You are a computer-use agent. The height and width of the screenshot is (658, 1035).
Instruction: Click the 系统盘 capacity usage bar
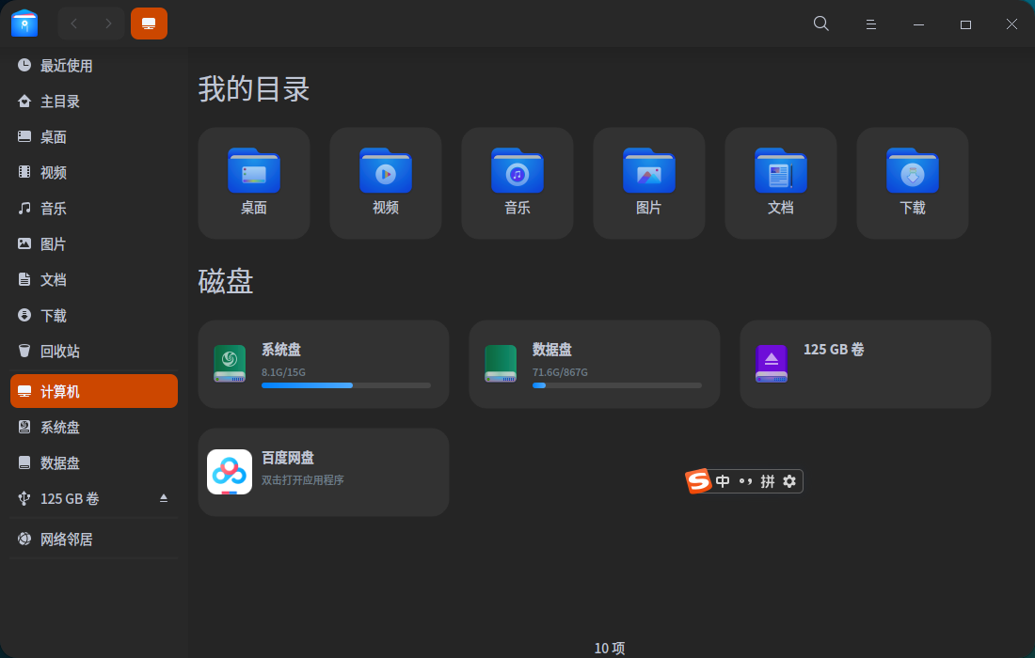point(345,384)
